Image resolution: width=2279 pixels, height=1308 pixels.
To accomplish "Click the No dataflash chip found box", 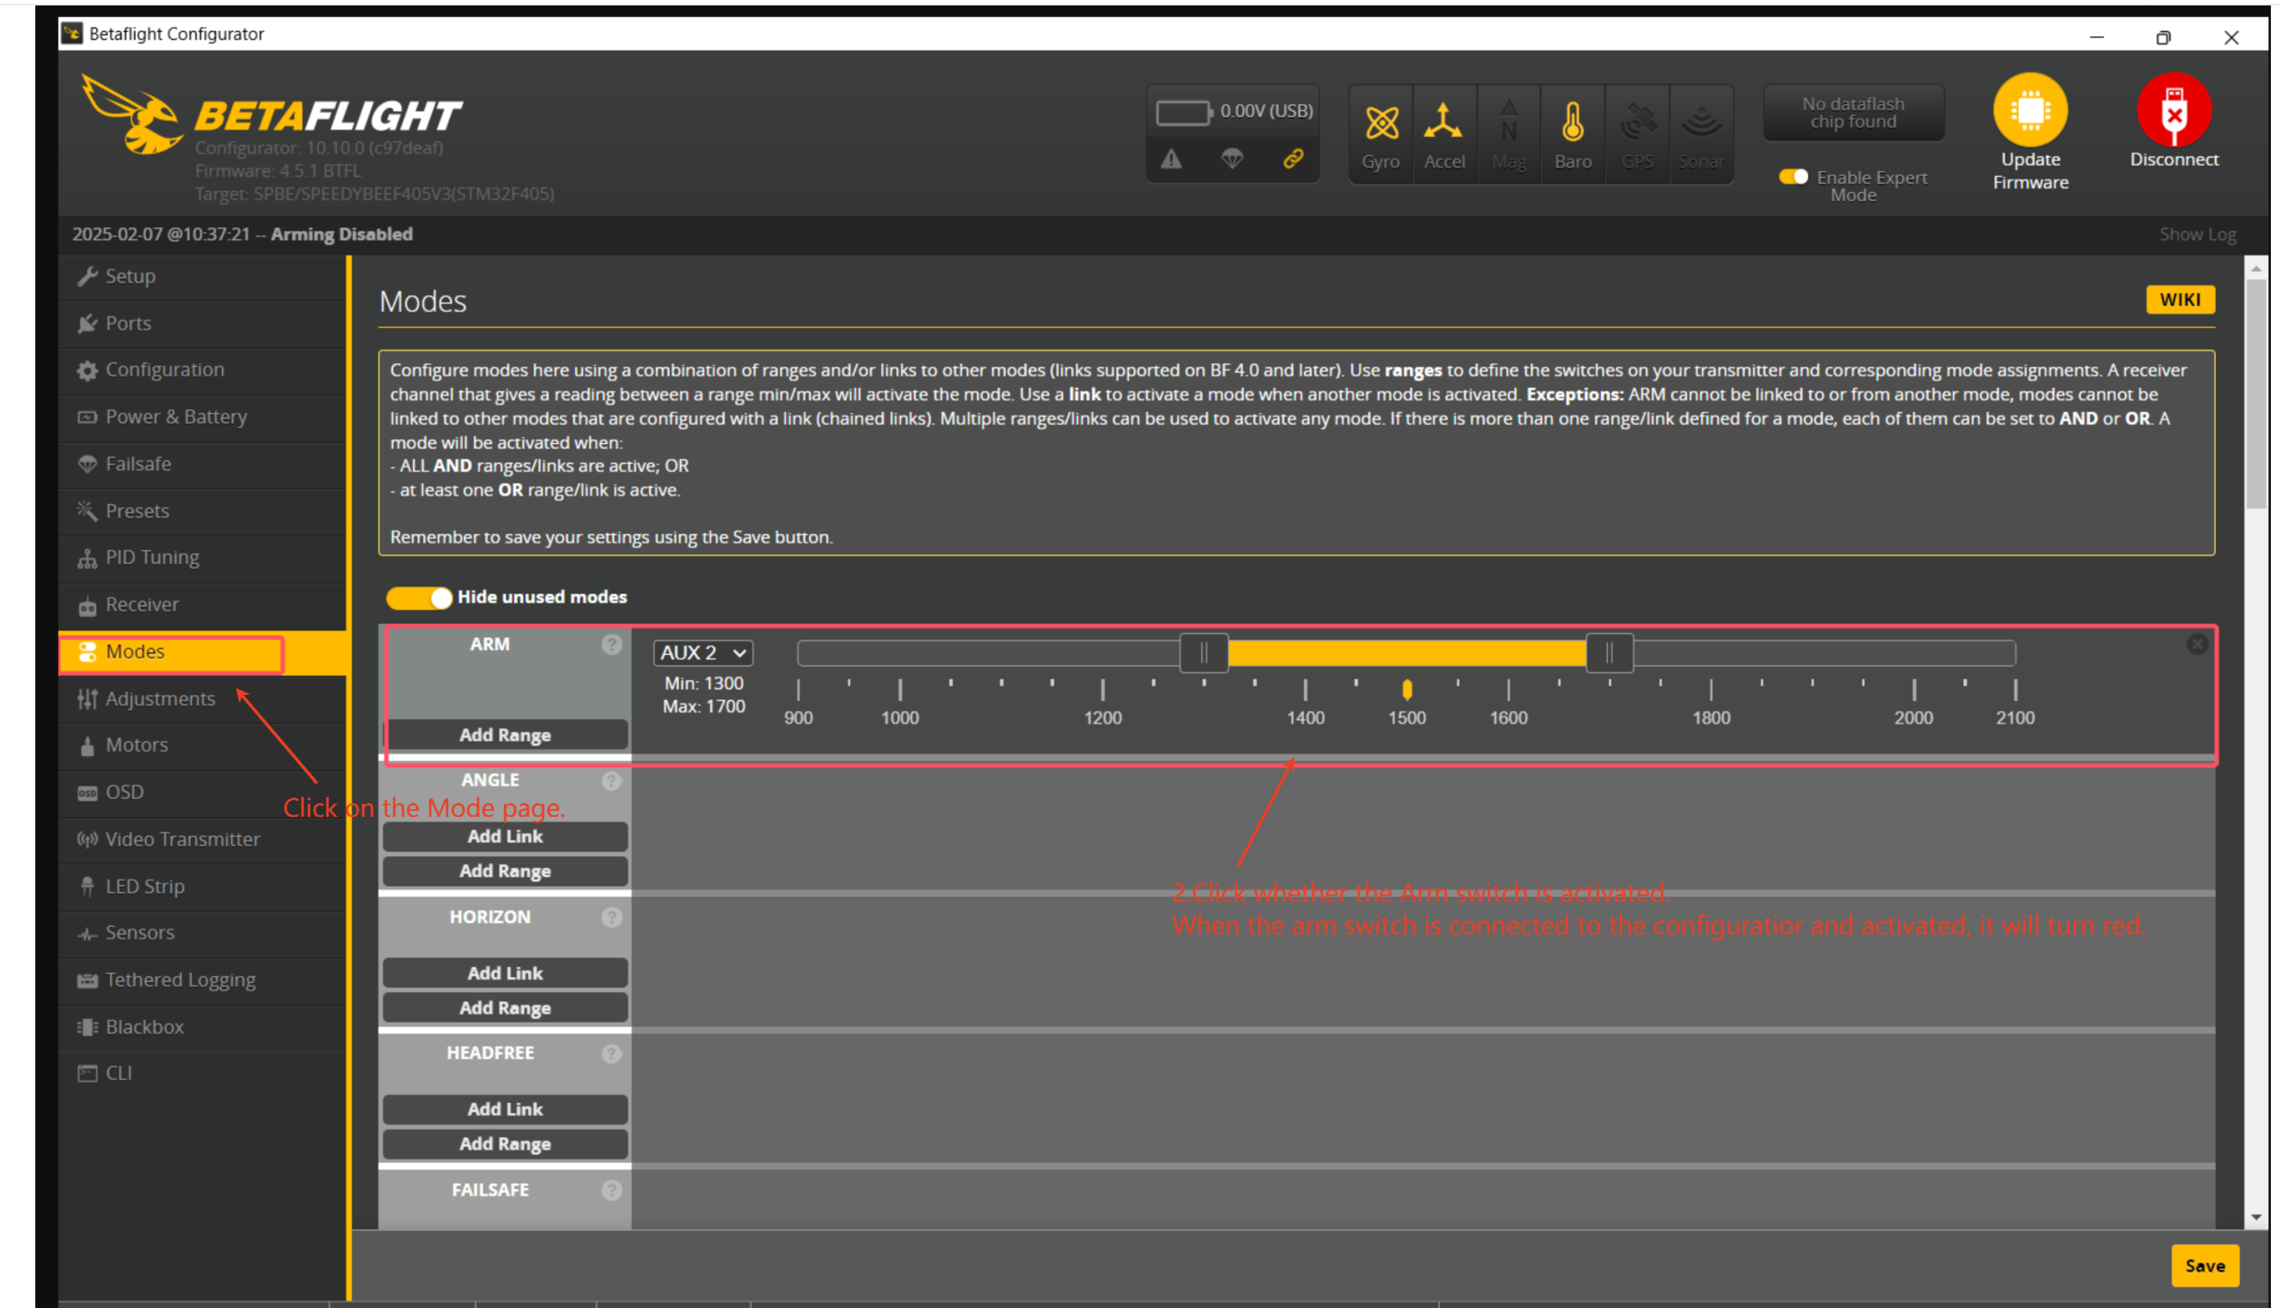I will click(x=1853, y=113).
